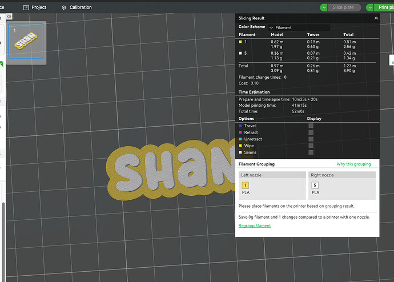This screenshot has height=282, width=394.
Task: Toggle the Retract display checkbox
Action: (x=311, y=132)
